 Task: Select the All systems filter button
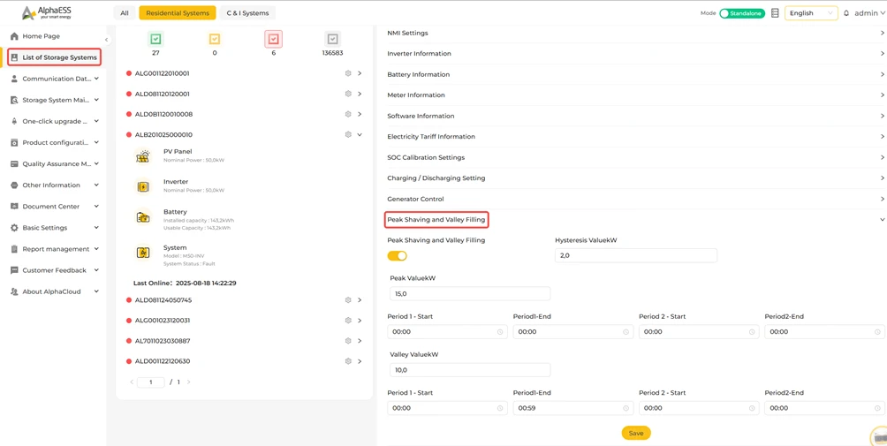(124, 13)
